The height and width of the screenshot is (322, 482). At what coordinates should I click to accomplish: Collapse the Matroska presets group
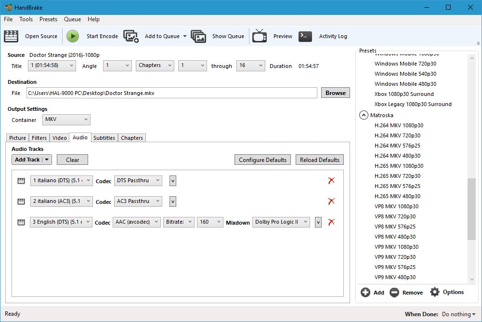click(x=364, y=115)
